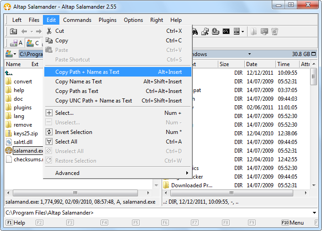
Task: Click the salrtl.dll file icon
Action: click(8, 142)
